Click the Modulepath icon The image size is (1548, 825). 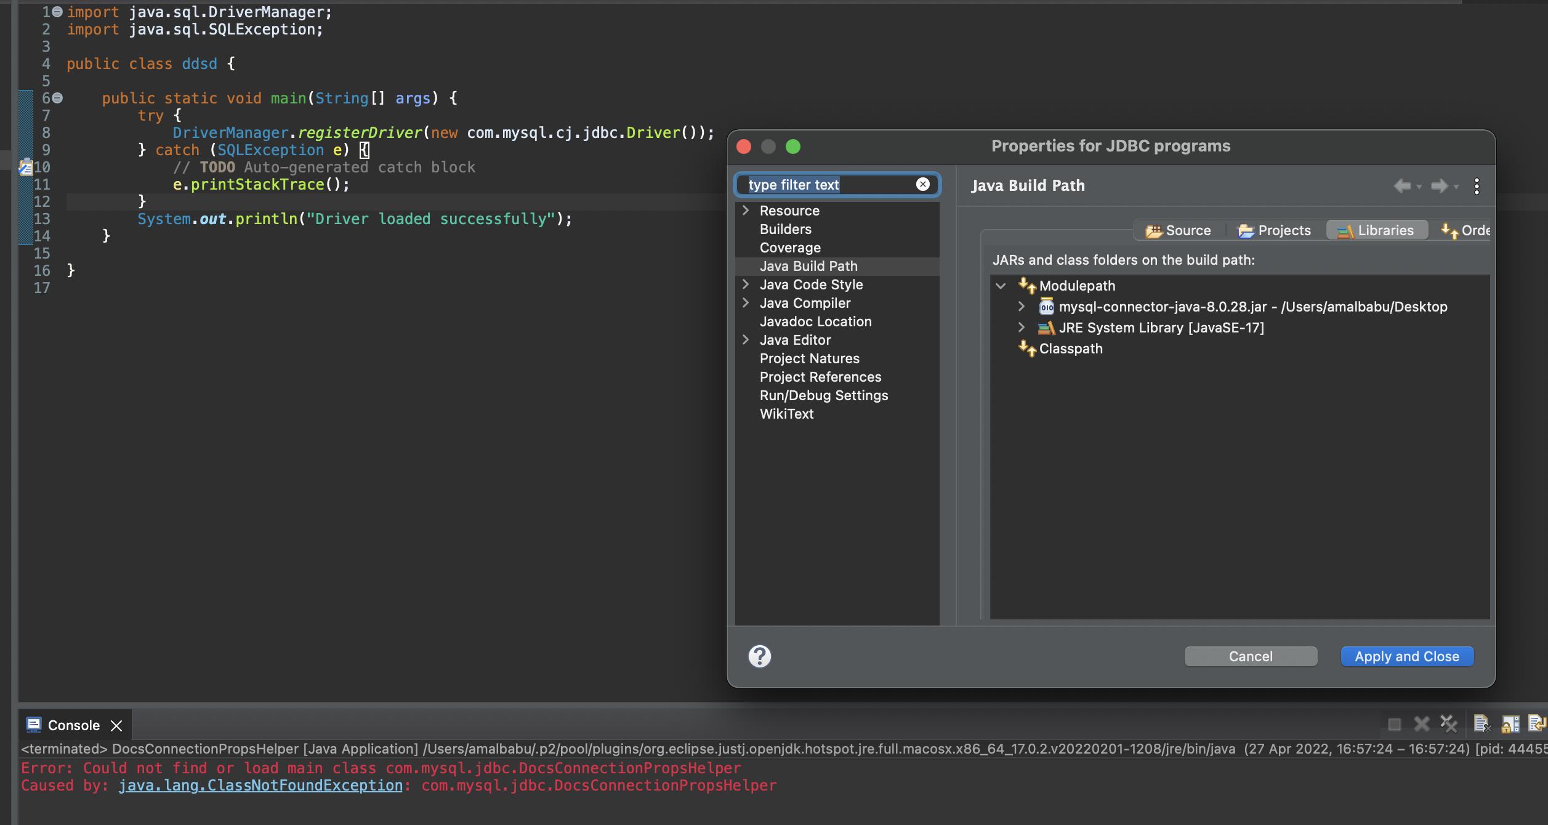pyautogui.click(x=1027, y=286)
